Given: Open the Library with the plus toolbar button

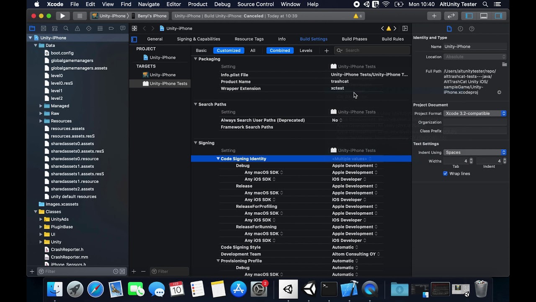Looking at the screenshot, I should coord(434,16).
